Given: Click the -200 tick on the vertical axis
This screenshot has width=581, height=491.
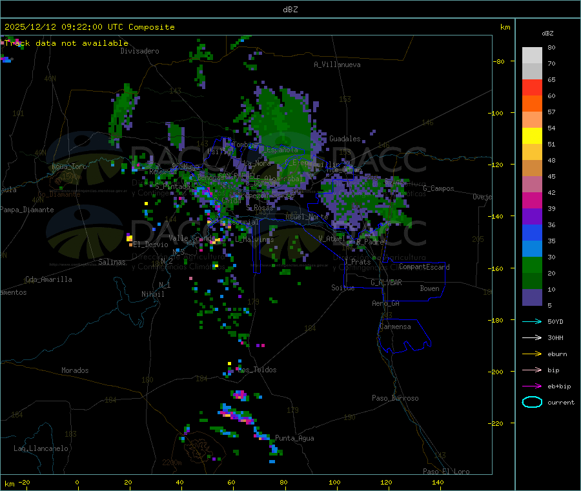Looking at the screenshot, I should tap(495, 372).
